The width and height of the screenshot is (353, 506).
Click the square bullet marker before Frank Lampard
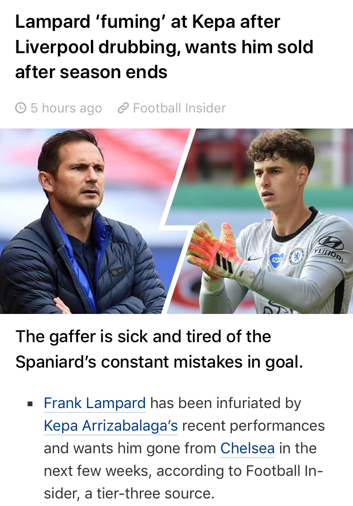point(30,404)
